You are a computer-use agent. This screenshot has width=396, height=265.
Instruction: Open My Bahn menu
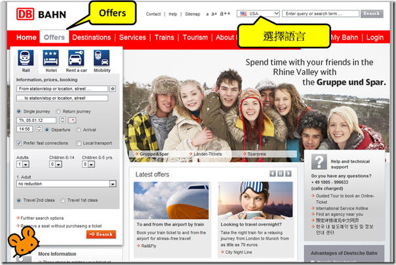[x=344, y=37]
